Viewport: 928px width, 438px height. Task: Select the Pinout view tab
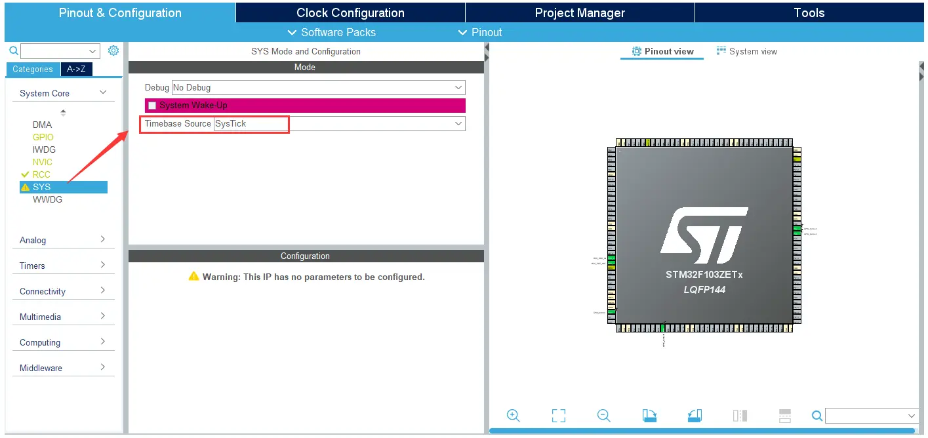662,51
